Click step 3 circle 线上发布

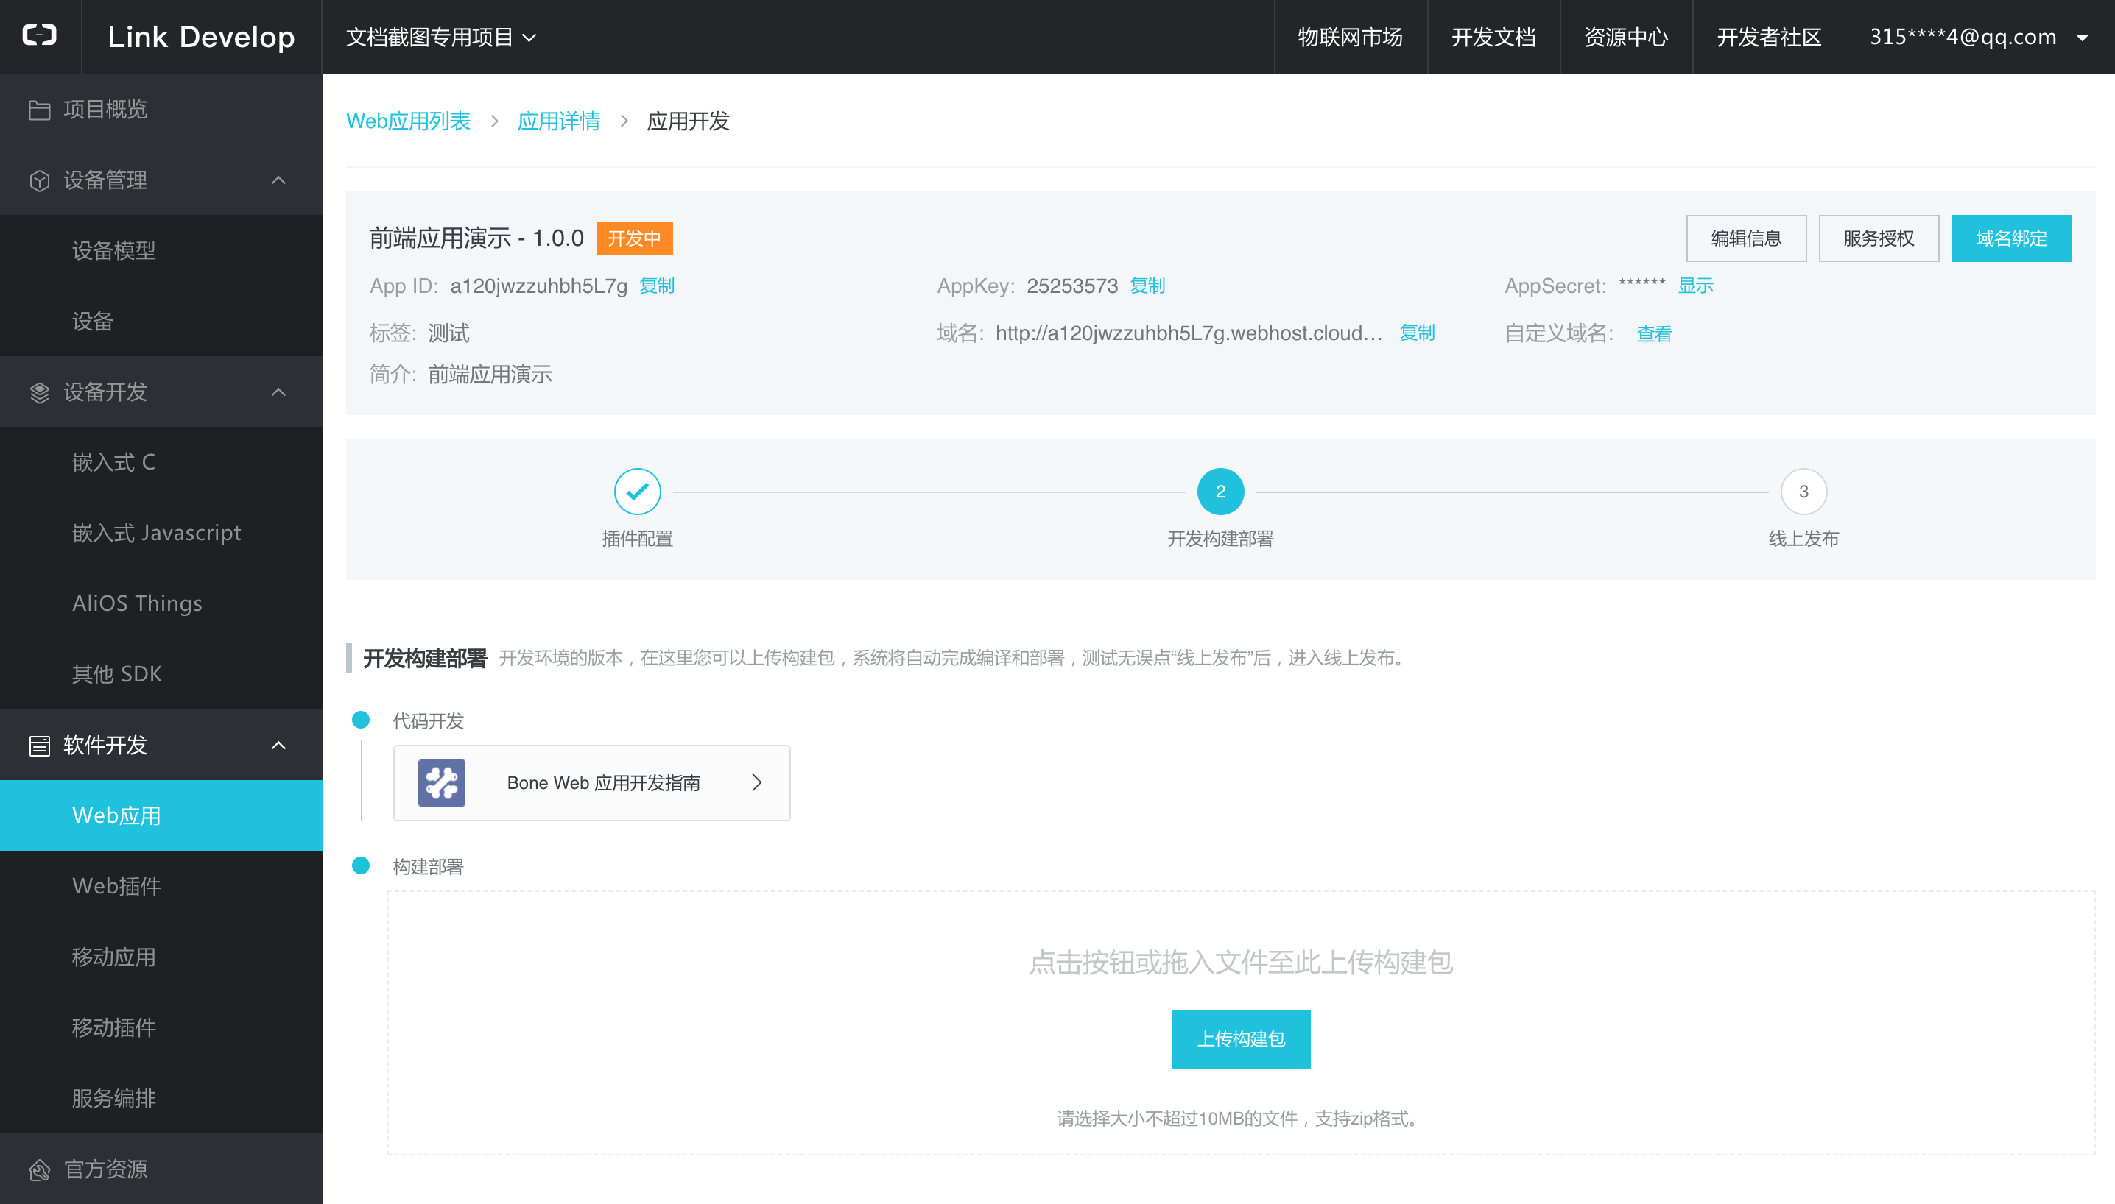coord(1804,491)
